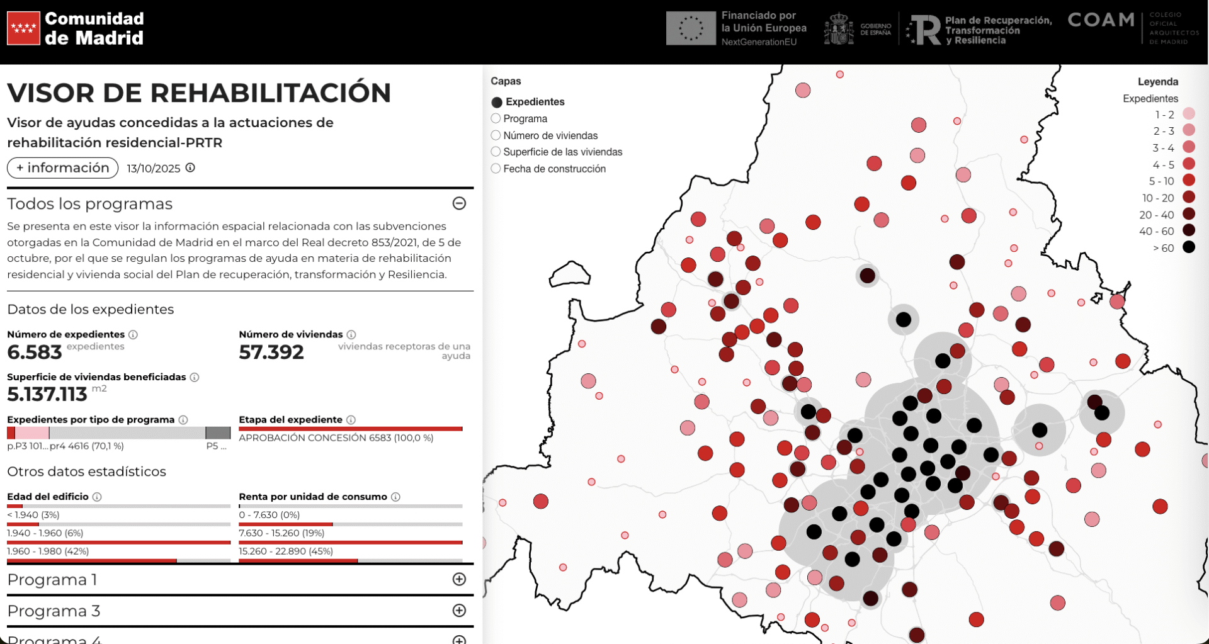Viewport: 1209px width, 644px height.
Task: Click the + información button
Action: coord(62,168)
